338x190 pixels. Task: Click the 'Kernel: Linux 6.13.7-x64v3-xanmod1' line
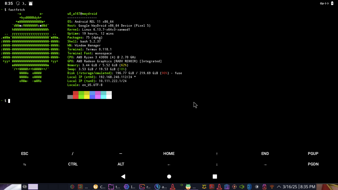[x=99, y=30]
